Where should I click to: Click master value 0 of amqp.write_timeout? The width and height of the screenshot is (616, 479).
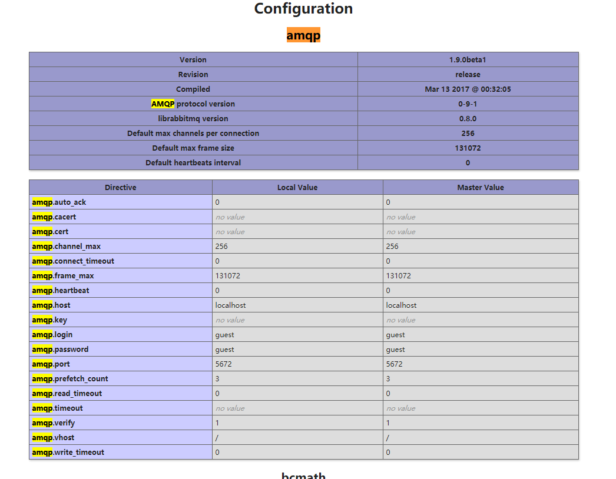[x=388, y=453]
